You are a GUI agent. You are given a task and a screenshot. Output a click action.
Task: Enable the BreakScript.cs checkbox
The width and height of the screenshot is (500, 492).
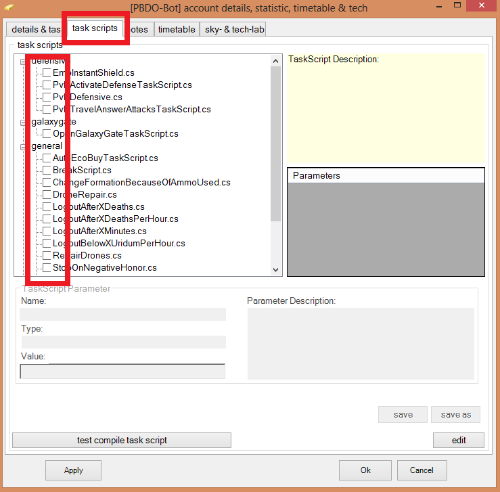click(47, 171)
